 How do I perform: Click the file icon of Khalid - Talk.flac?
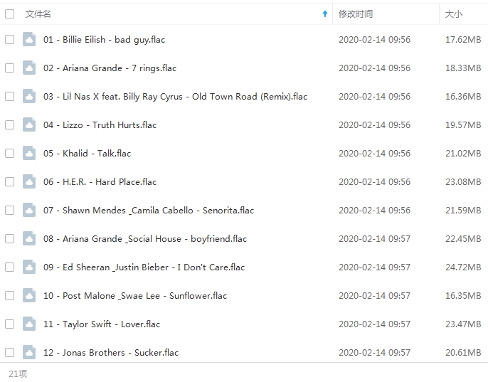(29, 153)
